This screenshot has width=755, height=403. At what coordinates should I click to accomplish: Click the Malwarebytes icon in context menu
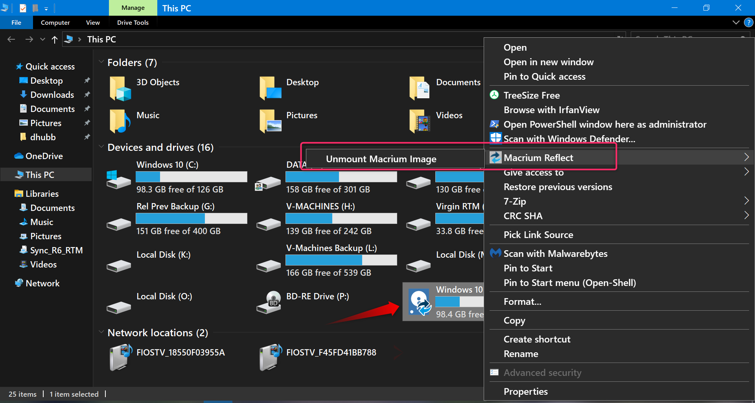[495, 253]
